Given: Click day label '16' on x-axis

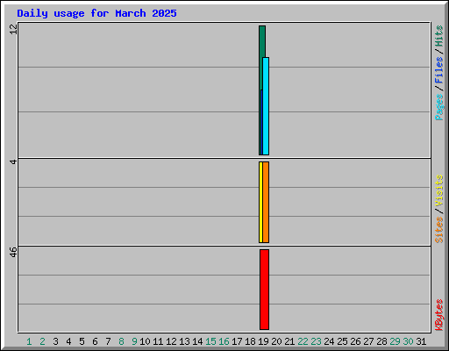Looking at the screenshot, I should pos(224,341).
